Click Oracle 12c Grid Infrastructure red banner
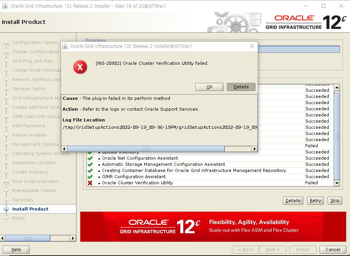Viewport: 350px width, 256px height. (213, 227)
